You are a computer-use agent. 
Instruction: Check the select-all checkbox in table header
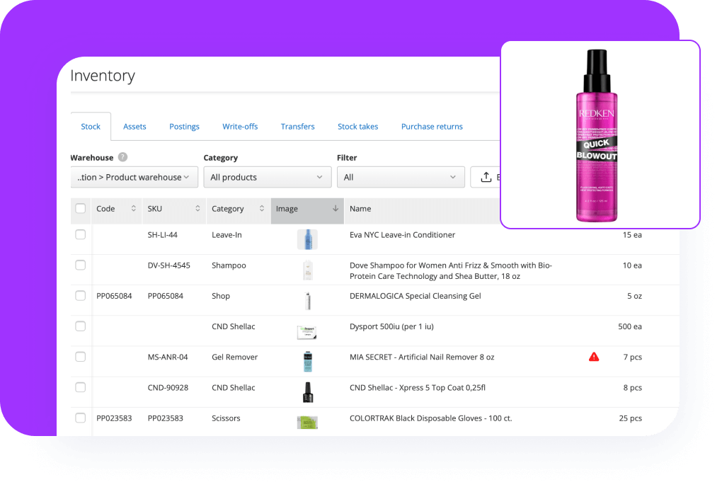pos(80,209)
